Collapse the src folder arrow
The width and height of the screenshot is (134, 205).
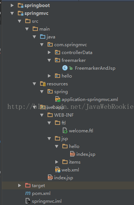[x=20, y=21]
